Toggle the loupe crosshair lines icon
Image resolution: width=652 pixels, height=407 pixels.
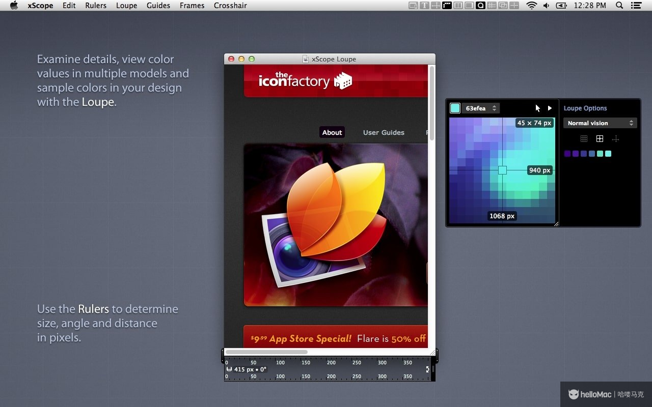615,139
